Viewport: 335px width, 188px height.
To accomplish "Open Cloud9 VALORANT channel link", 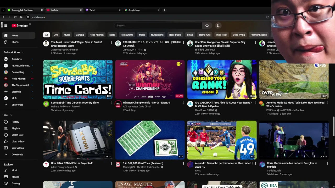I will coord(205,110).
